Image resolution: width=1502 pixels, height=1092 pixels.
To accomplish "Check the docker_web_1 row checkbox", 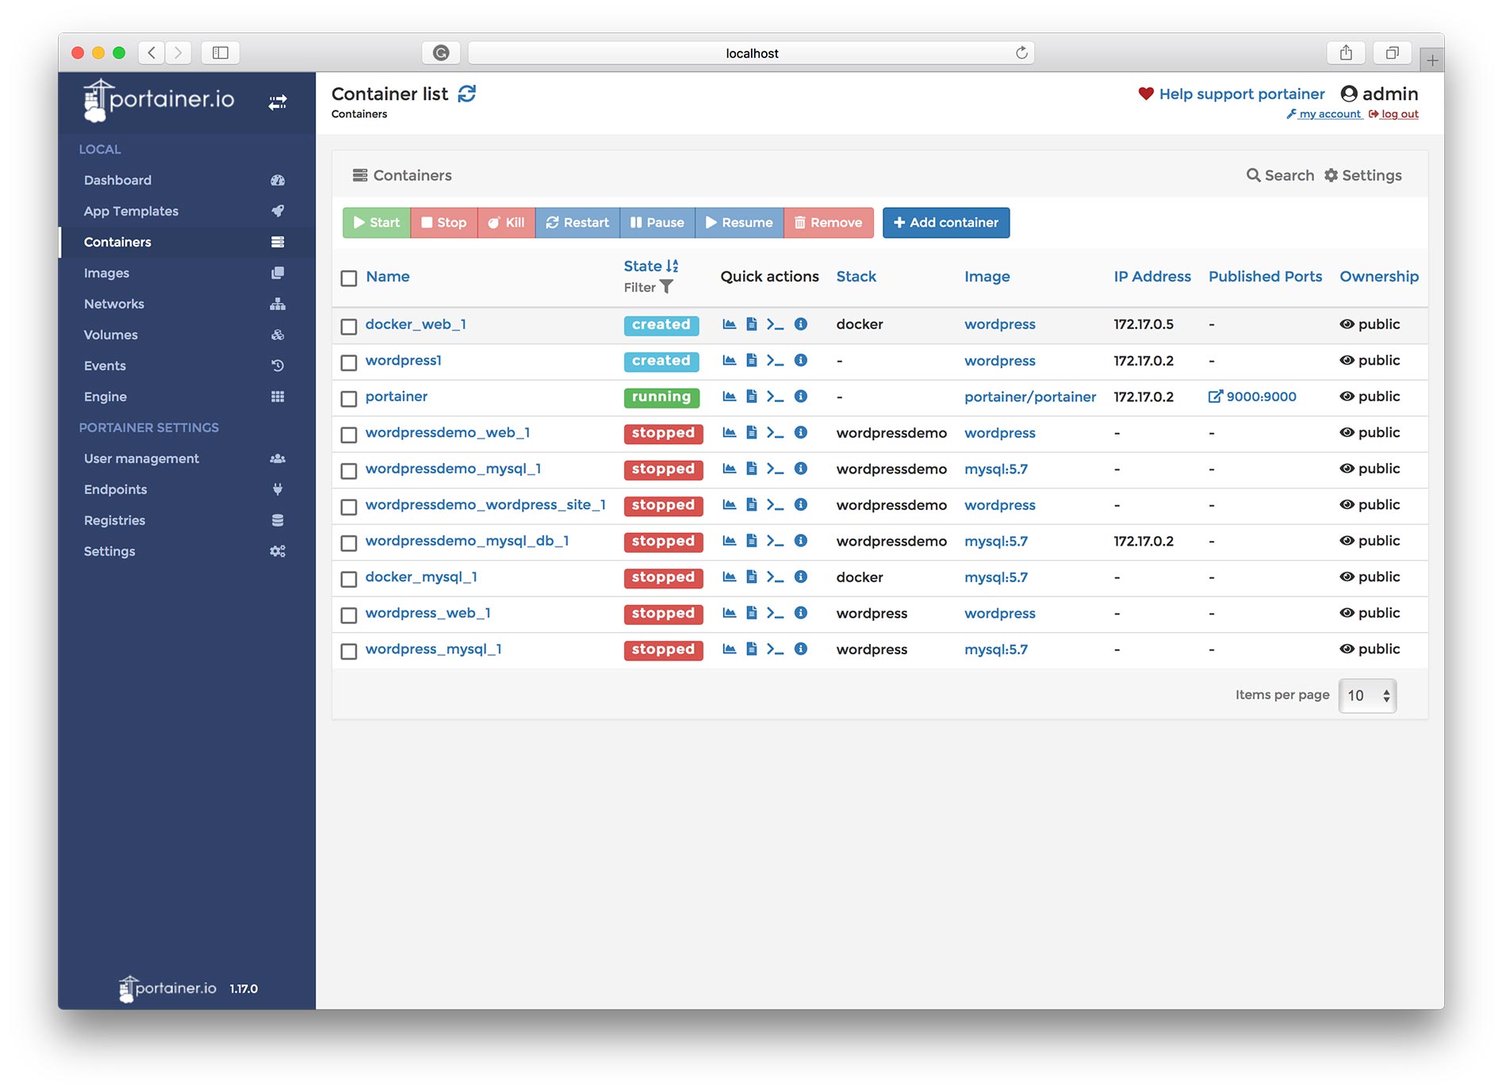I will pyautogui.click(x=349, y=327).
